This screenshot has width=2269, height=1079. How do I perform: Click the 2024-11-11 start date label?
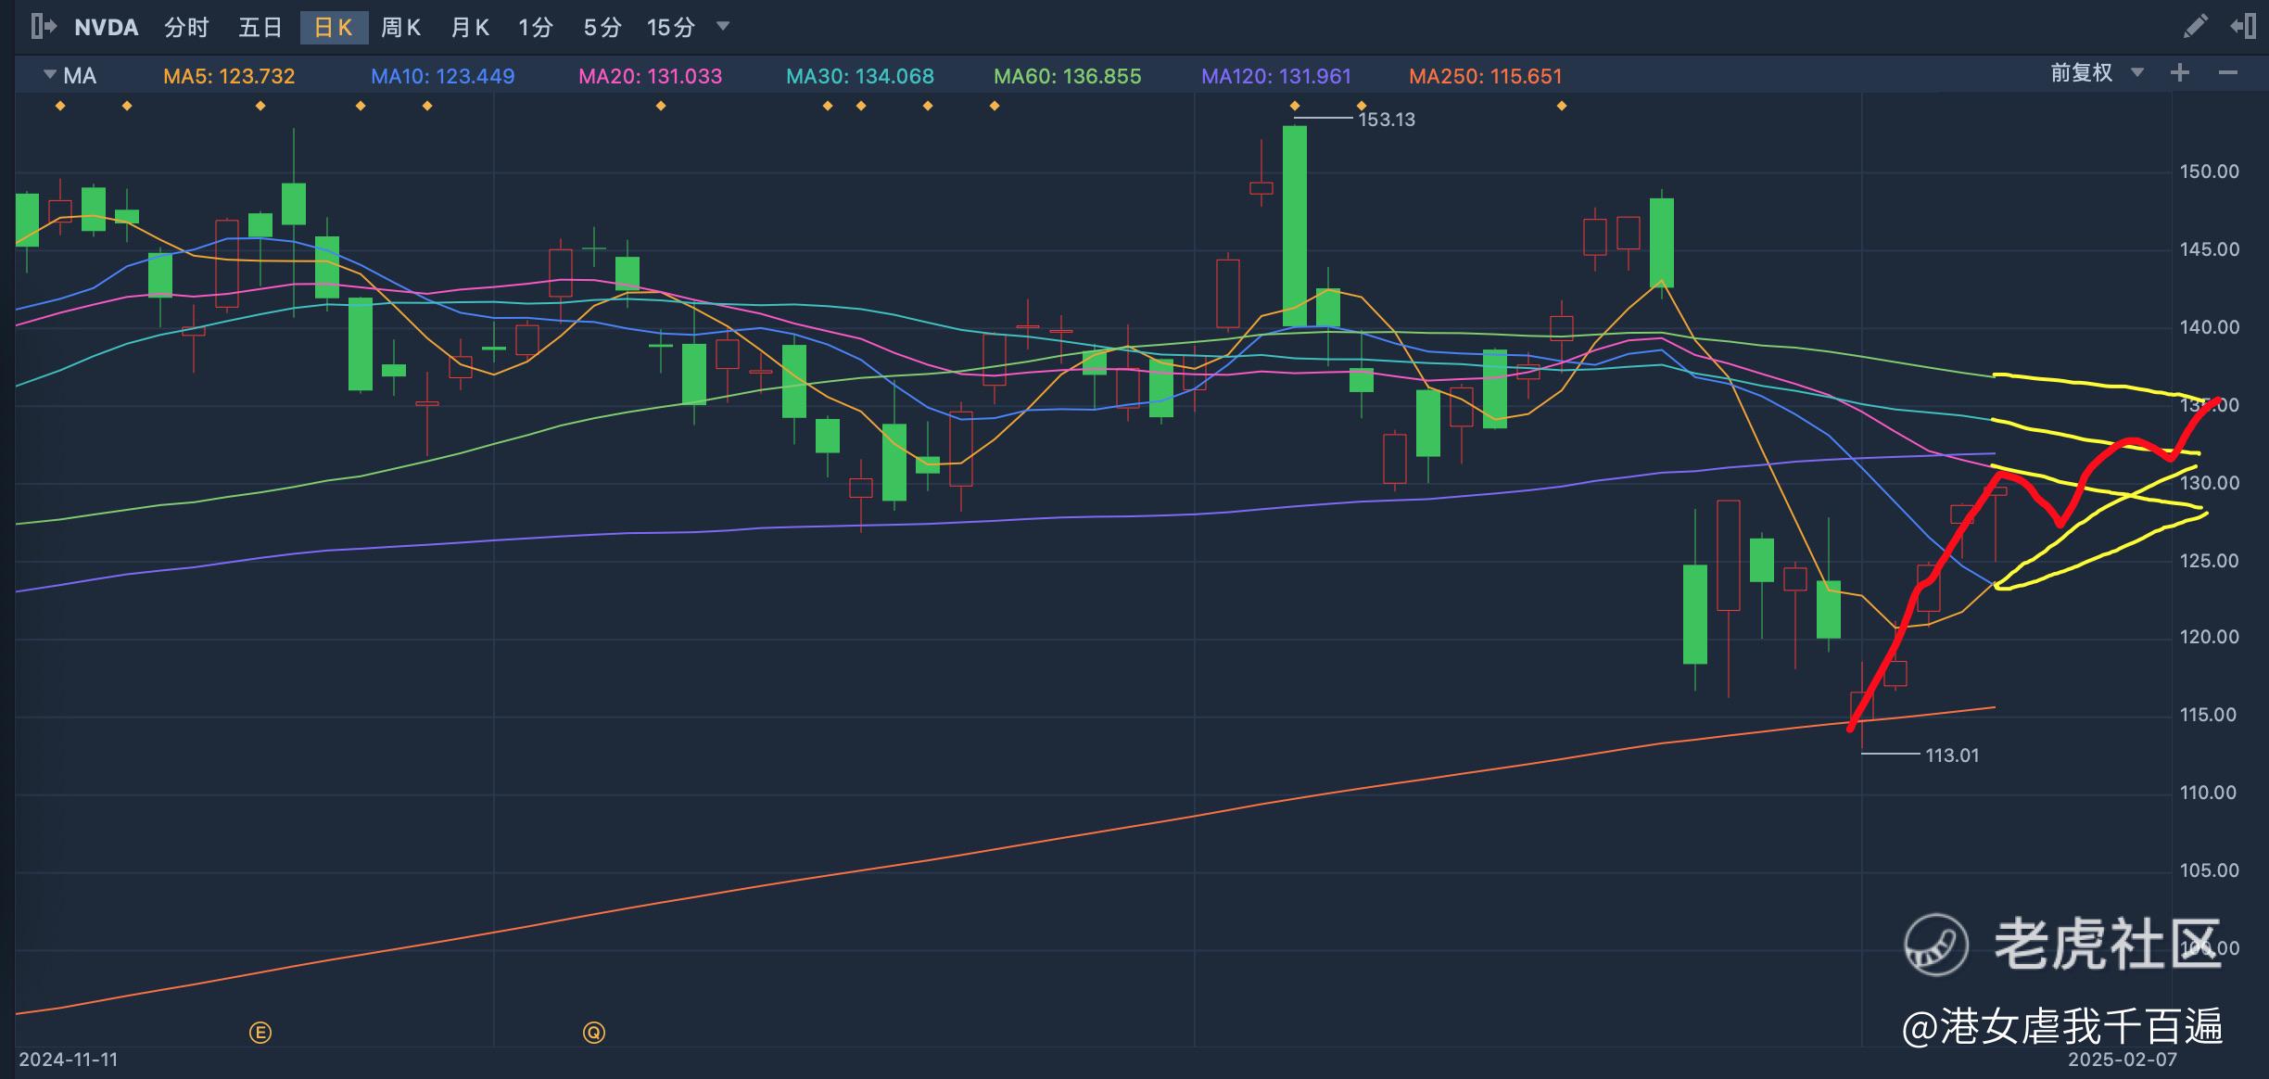(69, 1059)
